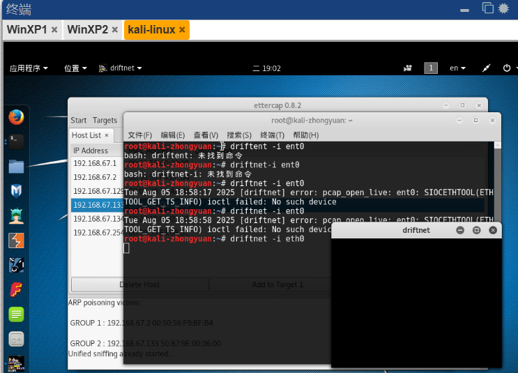518x373 pixels.
Task: Close the root@kali-zhongyuan terminal window
Action: pos(492,120)
